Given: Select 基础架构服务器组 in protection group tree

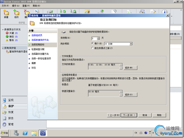Looking at the screenshot, I should (17, 52).
